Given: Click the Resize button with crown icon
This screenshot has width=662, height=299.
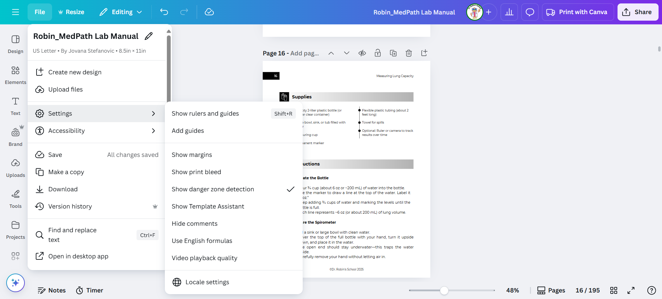Looking at the screenshot, I should click(71, 12).
